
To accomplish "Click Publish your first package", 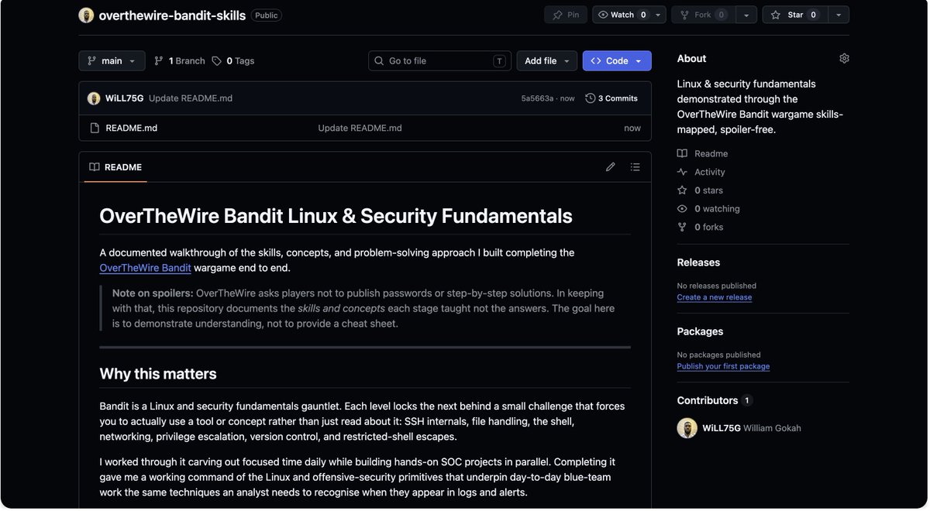I will 723,366.
